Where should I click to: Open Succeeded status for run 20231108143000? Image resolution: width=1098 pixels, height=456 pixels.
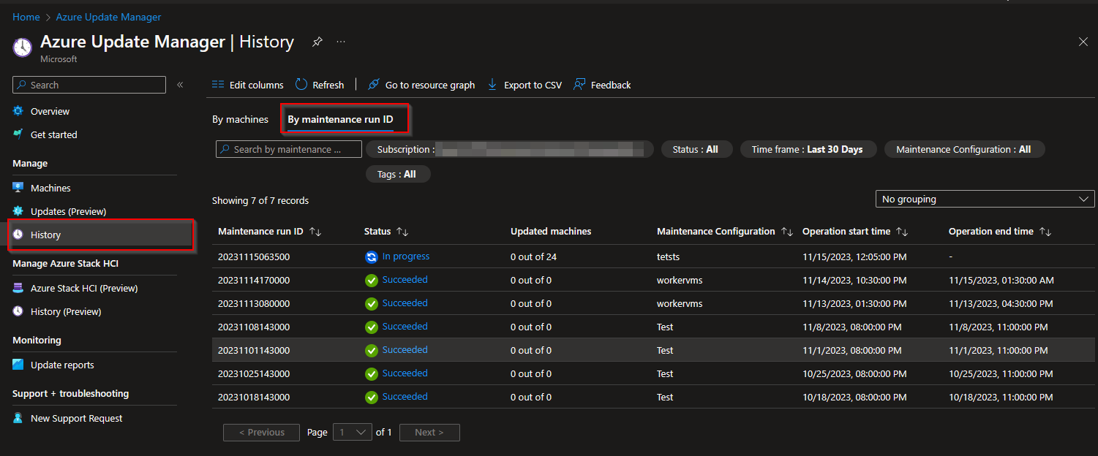(x=405, y=327)
